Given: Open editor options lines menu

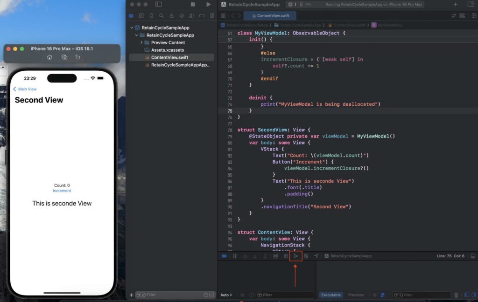Looking at the screenshot, I should 463,16.
